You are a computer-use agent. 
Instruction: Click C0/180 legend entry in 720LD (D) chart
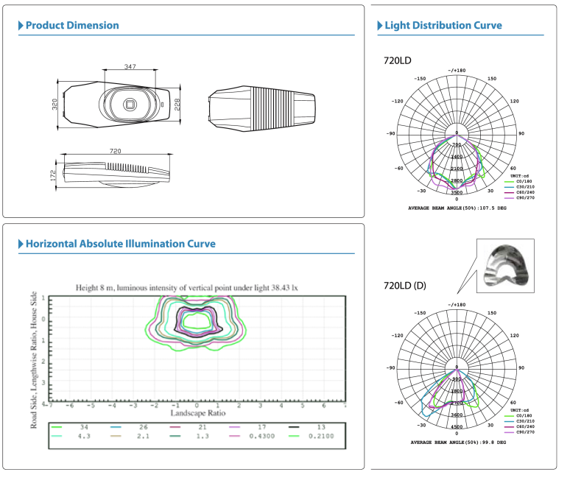click(518, 415)
